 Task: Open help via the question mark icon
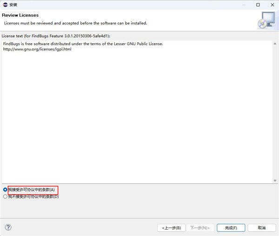[x=8, y=227]
